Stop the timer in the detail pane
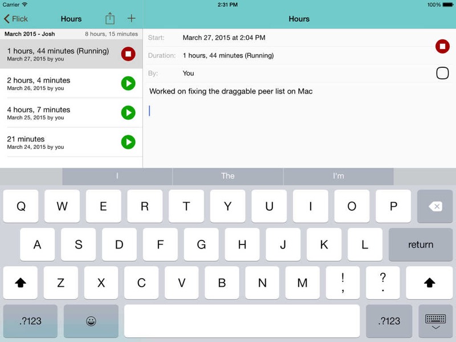This screenshot has height=342, width=456. [442, 46]
